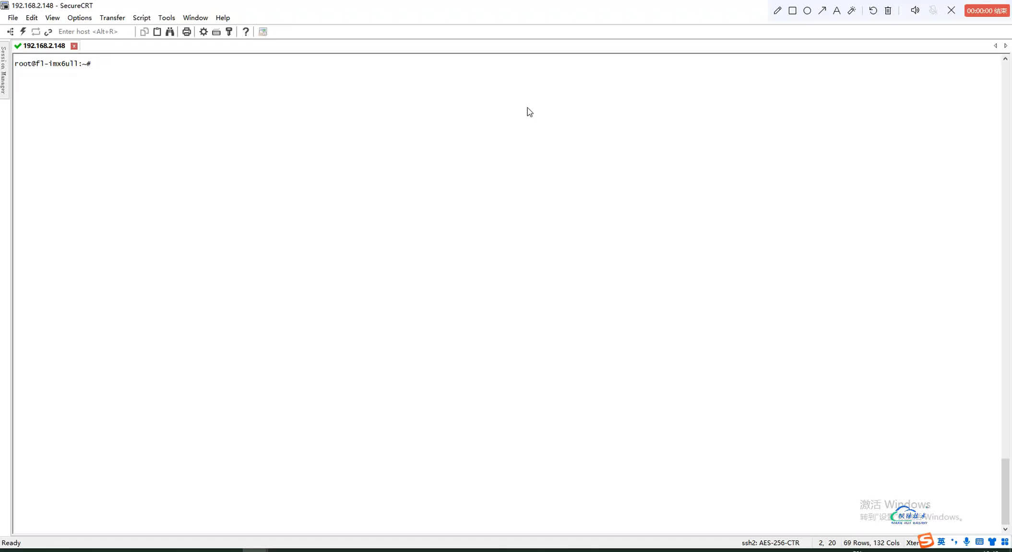Click the Copy toolbar icon
Screen dimensions: 1012x552
[x=144, y=32]
